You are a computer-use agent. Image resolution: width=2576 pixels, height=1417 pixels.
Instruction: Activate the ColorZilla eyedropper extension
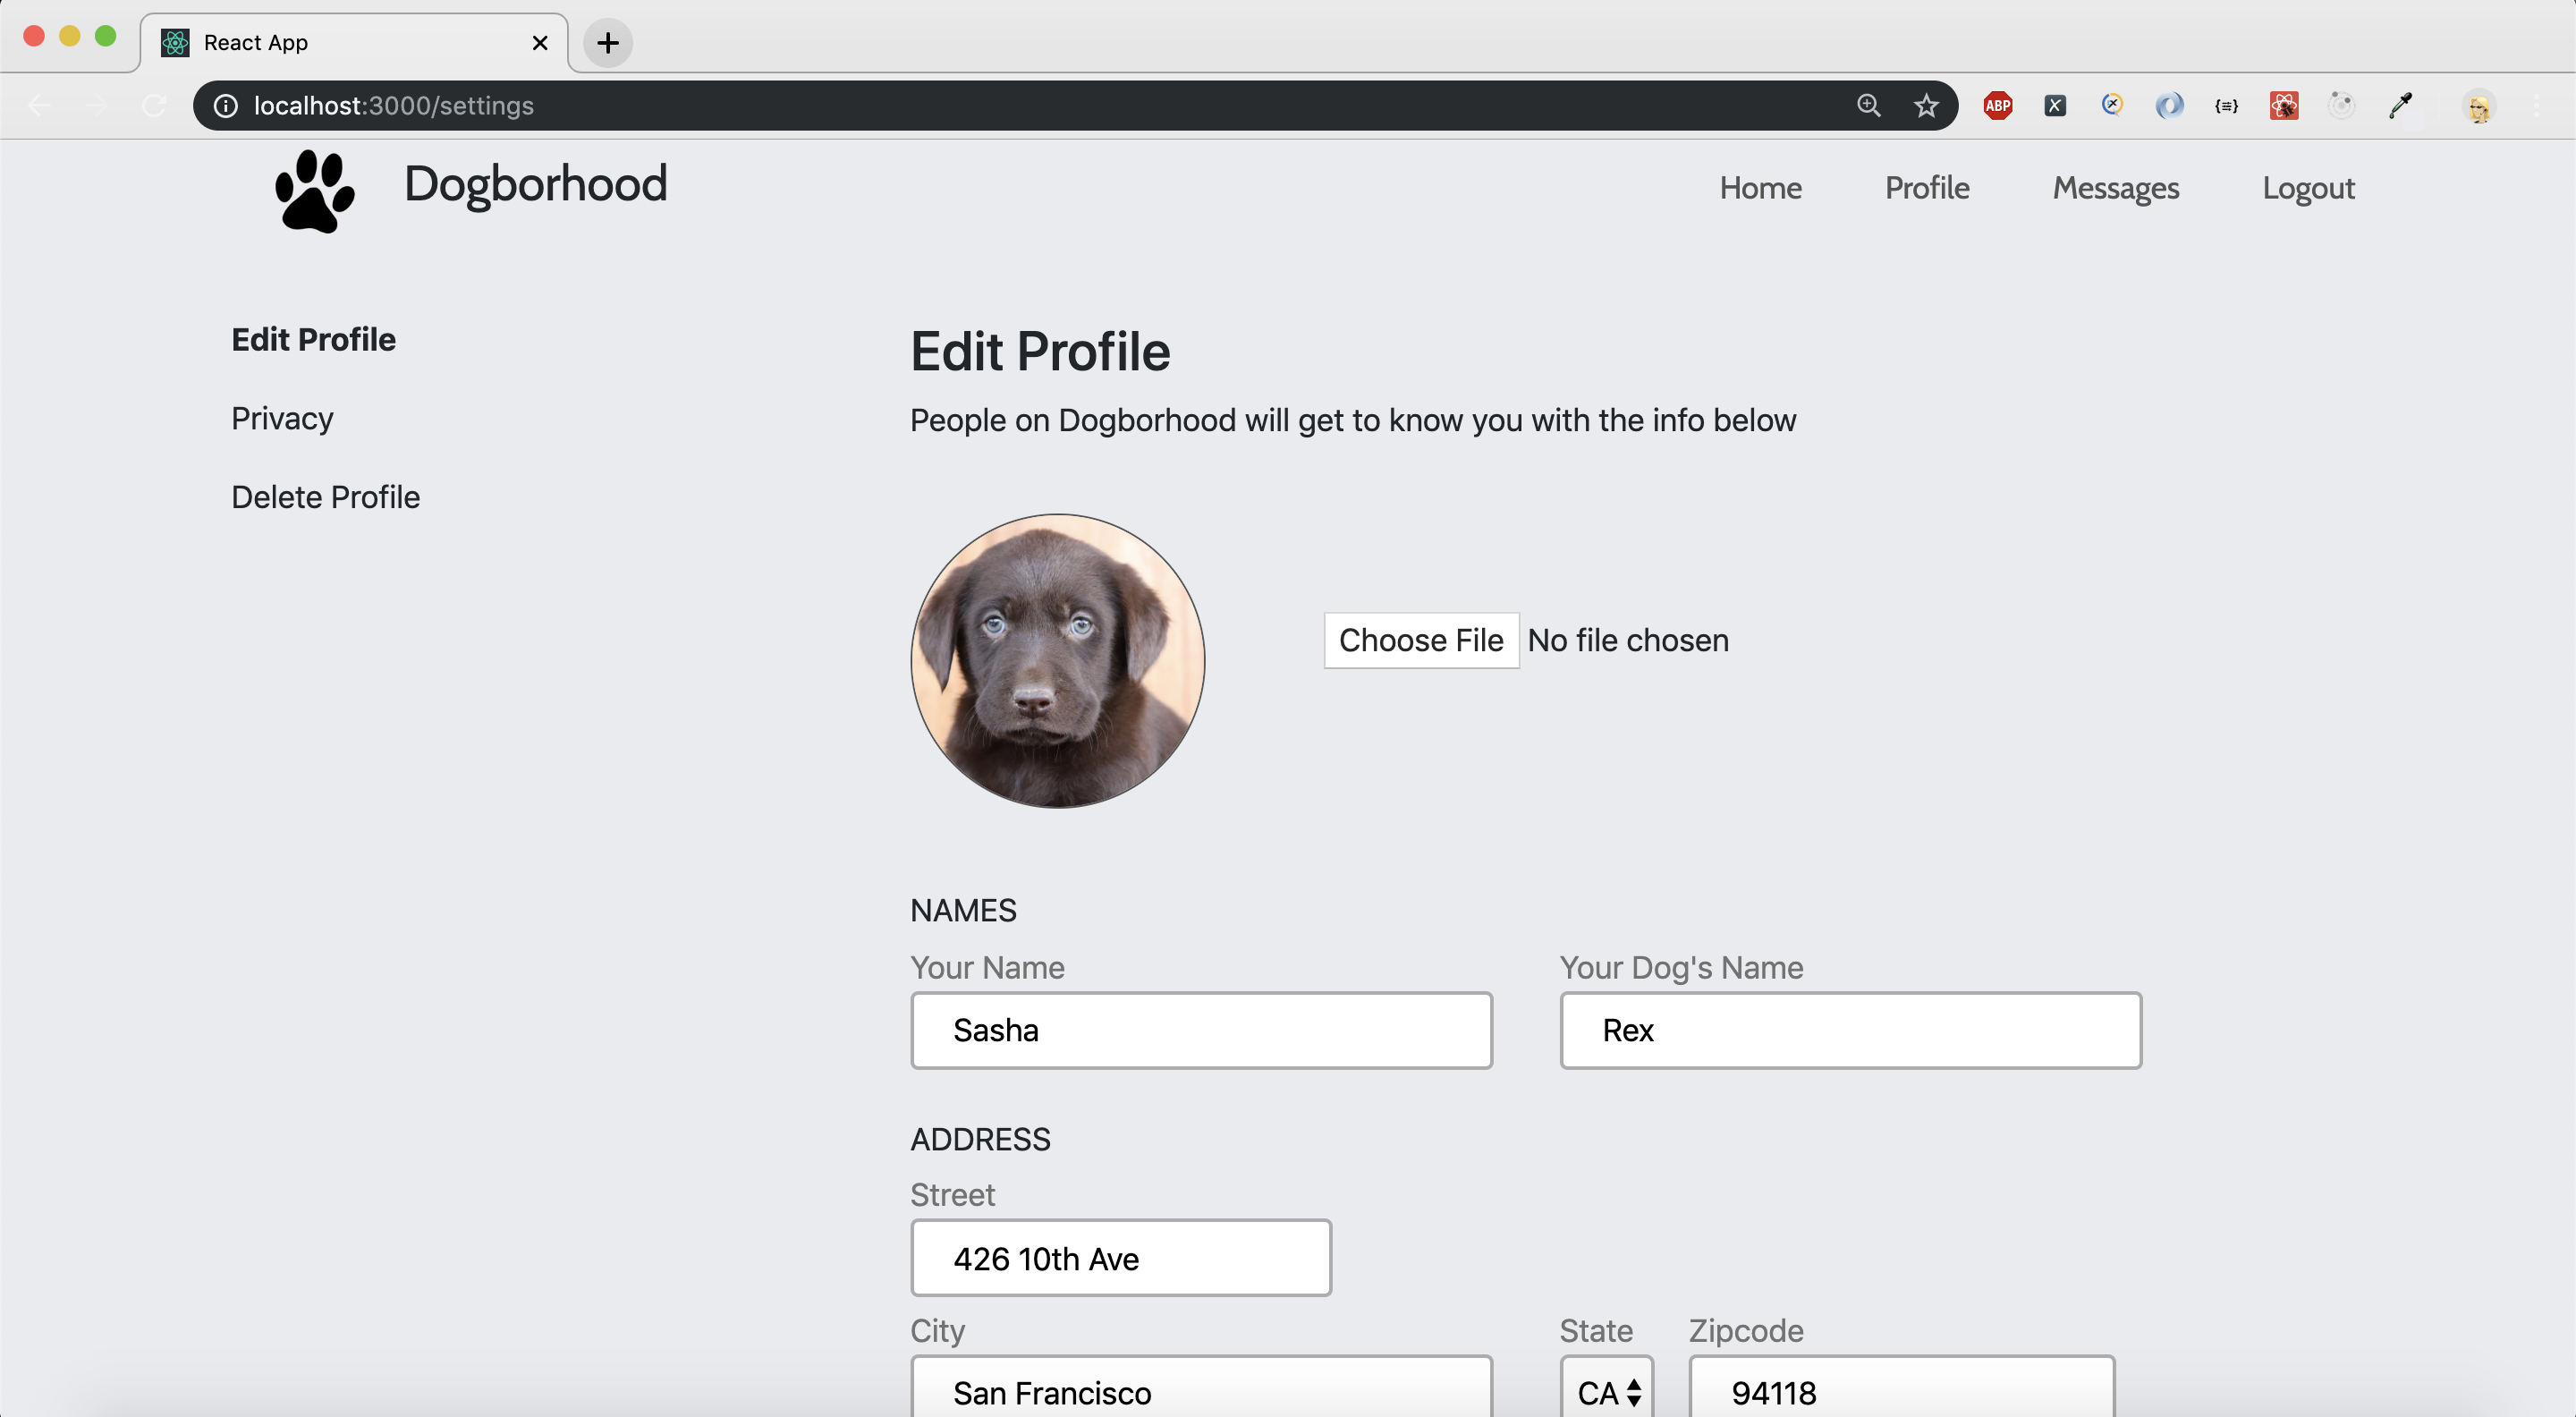2401,105
